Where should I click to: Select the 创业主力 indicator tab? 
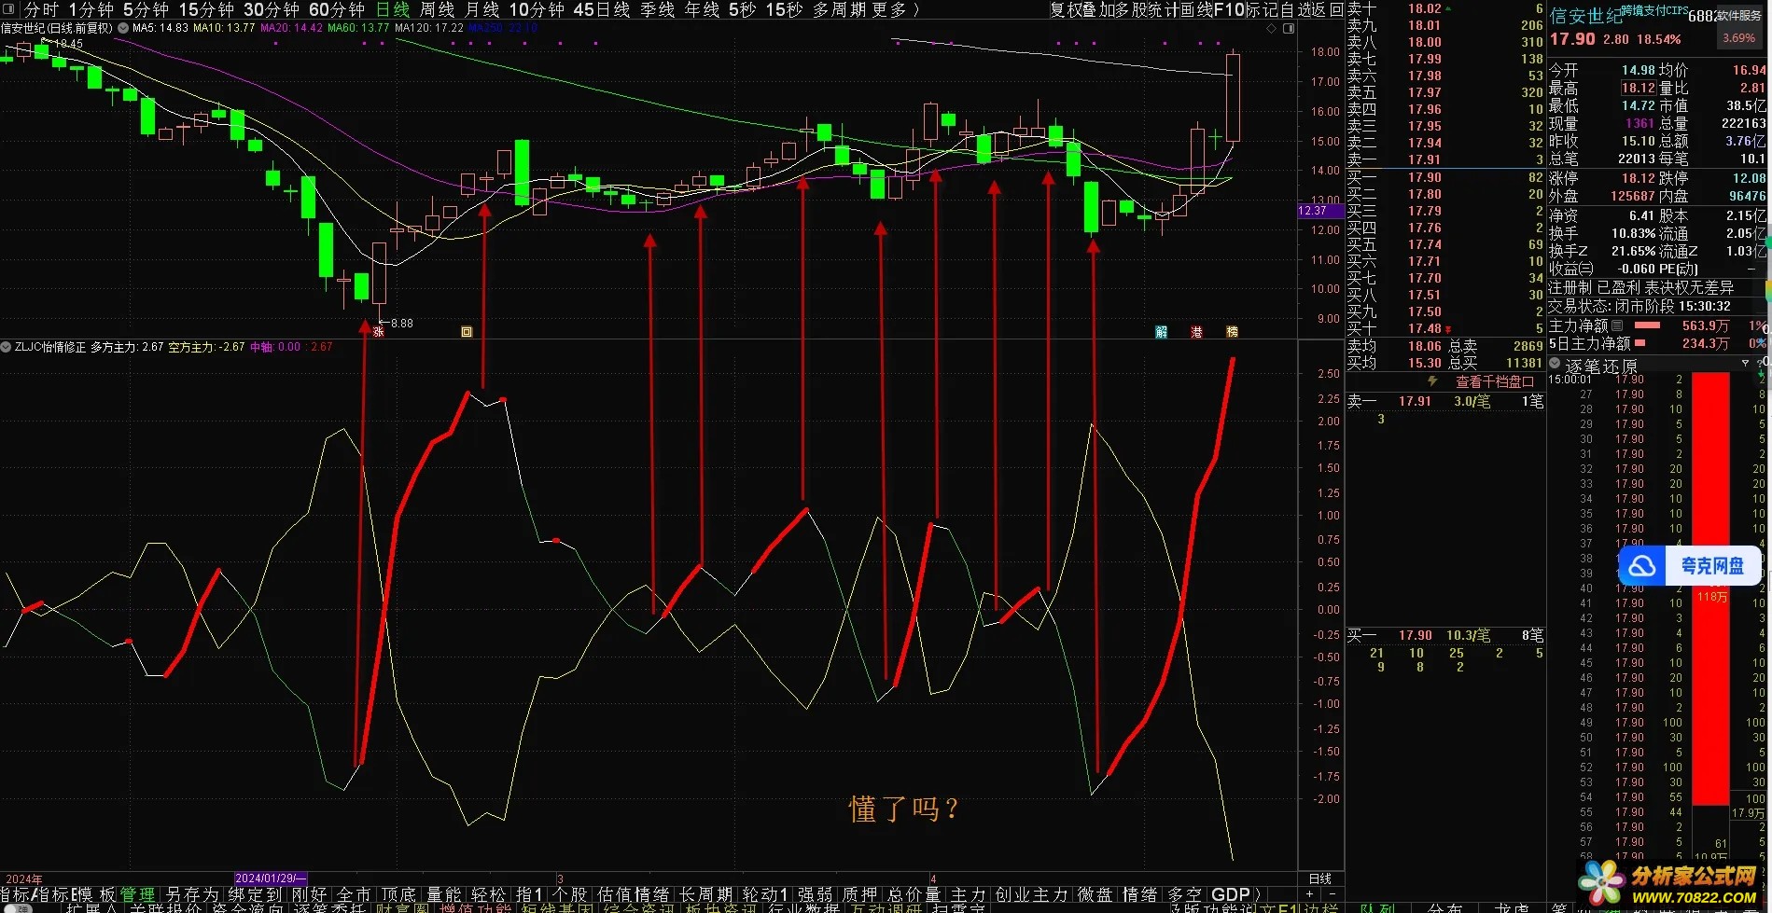point(1031,894)
